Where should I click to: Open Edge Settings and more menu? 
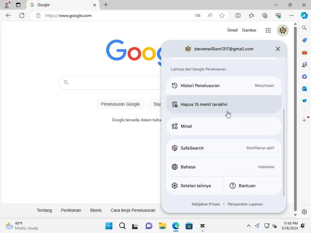point(291,15)
